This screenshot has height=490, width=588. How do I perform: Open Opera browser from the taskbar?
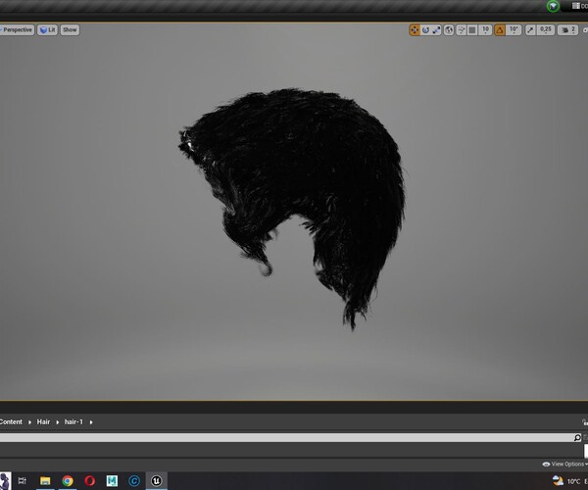point(89,480)
